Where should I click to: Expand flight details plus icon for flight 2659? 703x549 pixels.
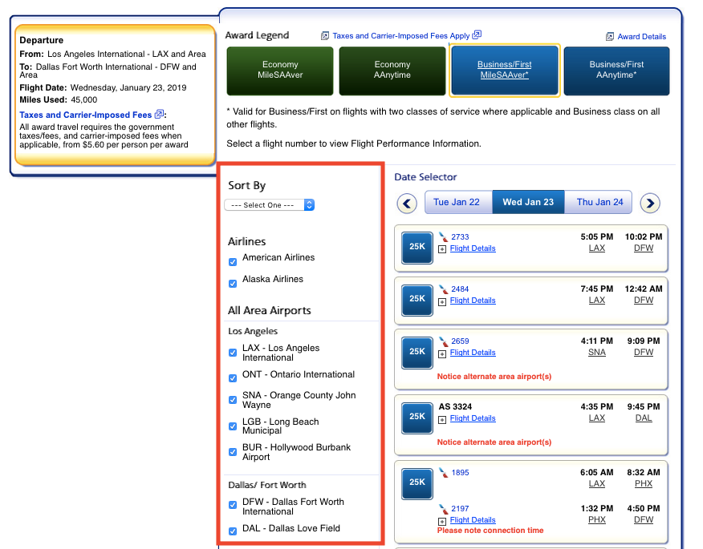coord(442,353)
